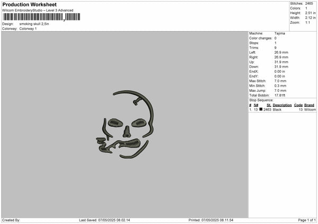Viewport: 318px width, 224px height.
Task: Click the Color changes value 0
Action: coord(276,38)
